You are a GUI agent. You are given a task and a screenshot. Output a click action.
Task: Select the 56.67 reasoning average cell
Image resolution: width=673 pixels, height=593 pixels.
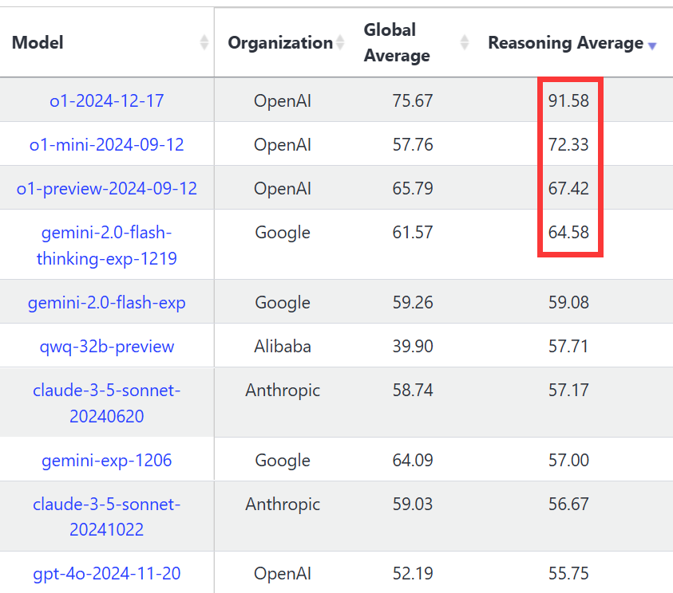[568, 504]
